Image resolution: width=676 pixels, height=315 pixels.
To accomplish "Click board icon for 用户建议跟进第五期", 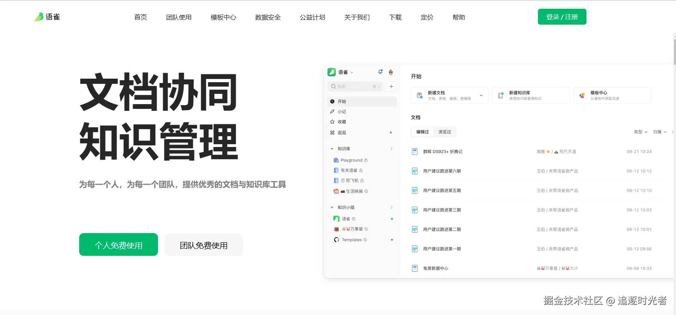I will click(x=415, y=191).
